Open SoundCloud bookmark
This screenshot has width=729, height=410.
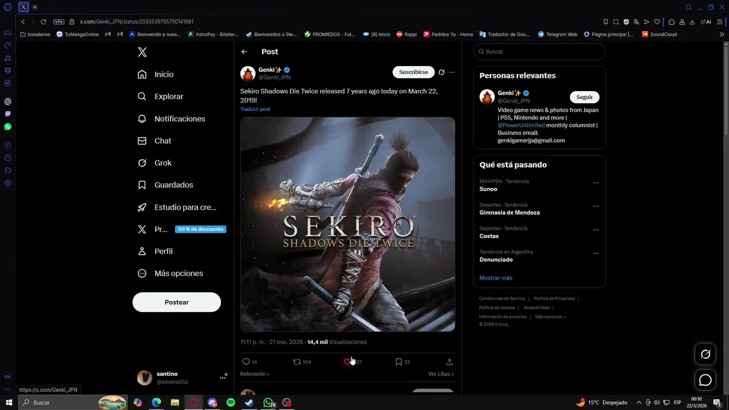660,34
